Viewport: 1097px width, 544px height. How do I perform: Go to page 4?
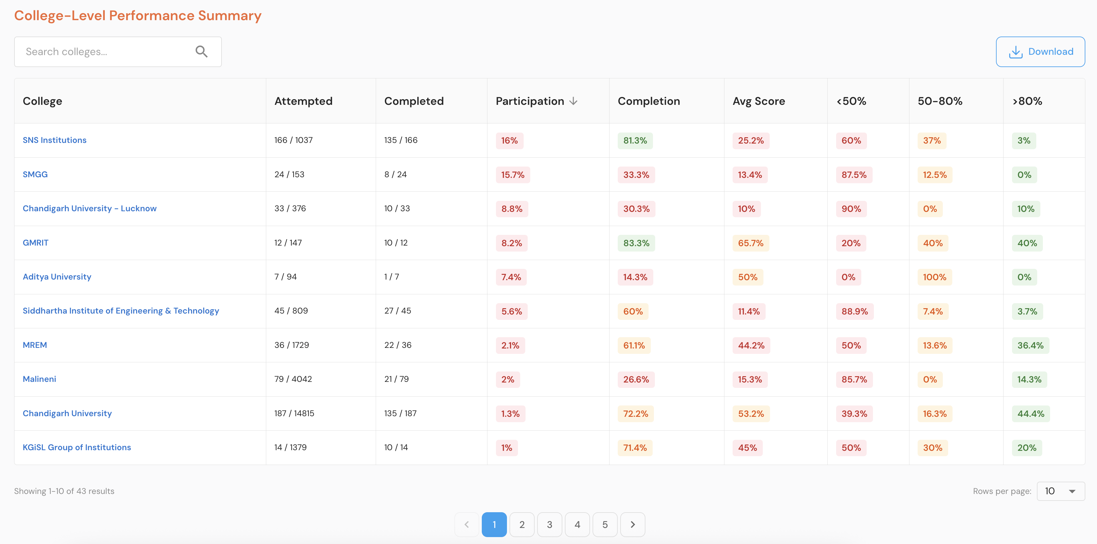tap(577, 524)
